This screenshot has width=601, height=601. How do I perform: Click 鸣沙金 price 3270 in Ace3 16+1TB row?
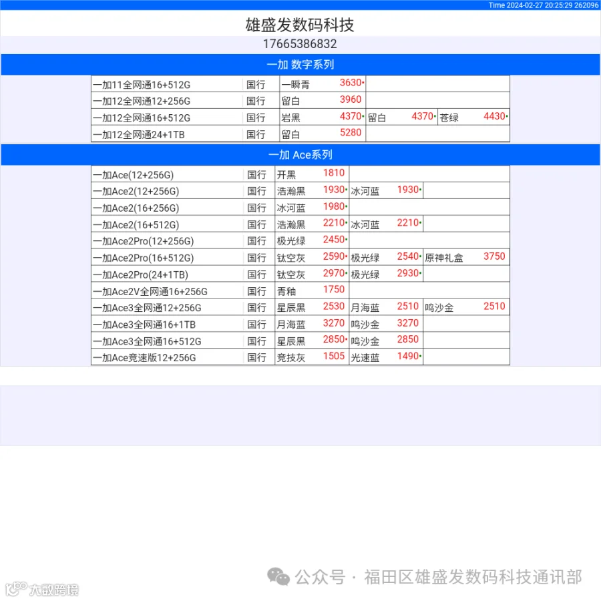[x=407, y=323]
